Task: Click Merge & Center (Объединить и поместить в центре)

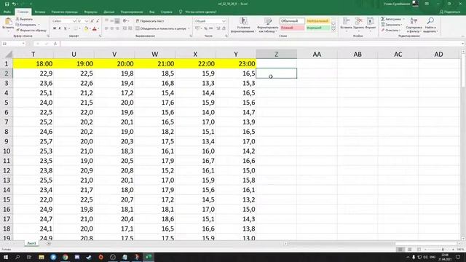Action: [x=161, y=28]
